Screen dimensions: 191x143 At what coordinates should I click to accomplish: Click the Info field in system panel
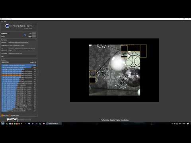click(22, 56)
